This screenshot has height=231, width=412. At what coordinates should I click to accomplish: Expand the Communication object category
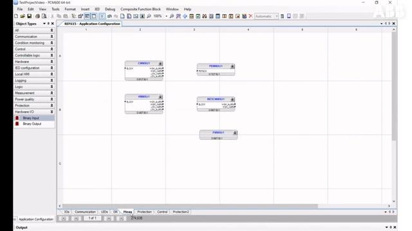click(x=34, y=37)
